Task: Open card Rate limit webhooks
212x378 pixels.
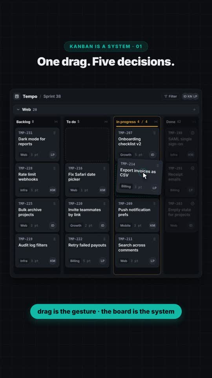Action: (x=37, y=180)
